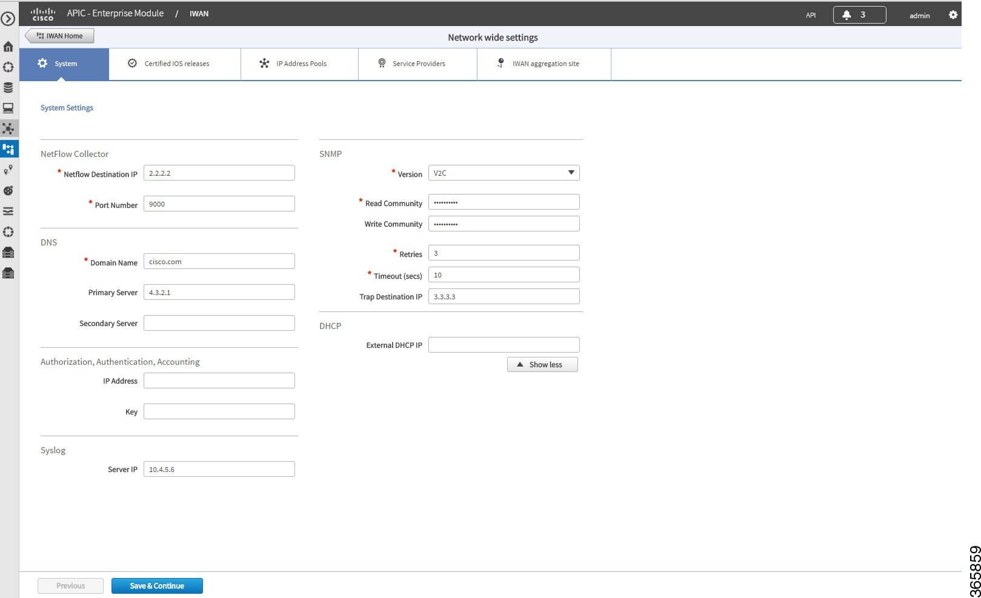Open the stacked database icon in the sidebar
The image size is (981, 598).
click(x=8, y=88)
